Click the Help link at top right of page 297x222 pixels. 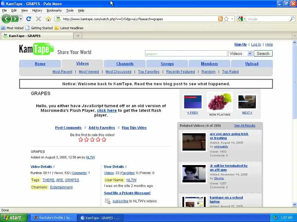tap(269, 44)
